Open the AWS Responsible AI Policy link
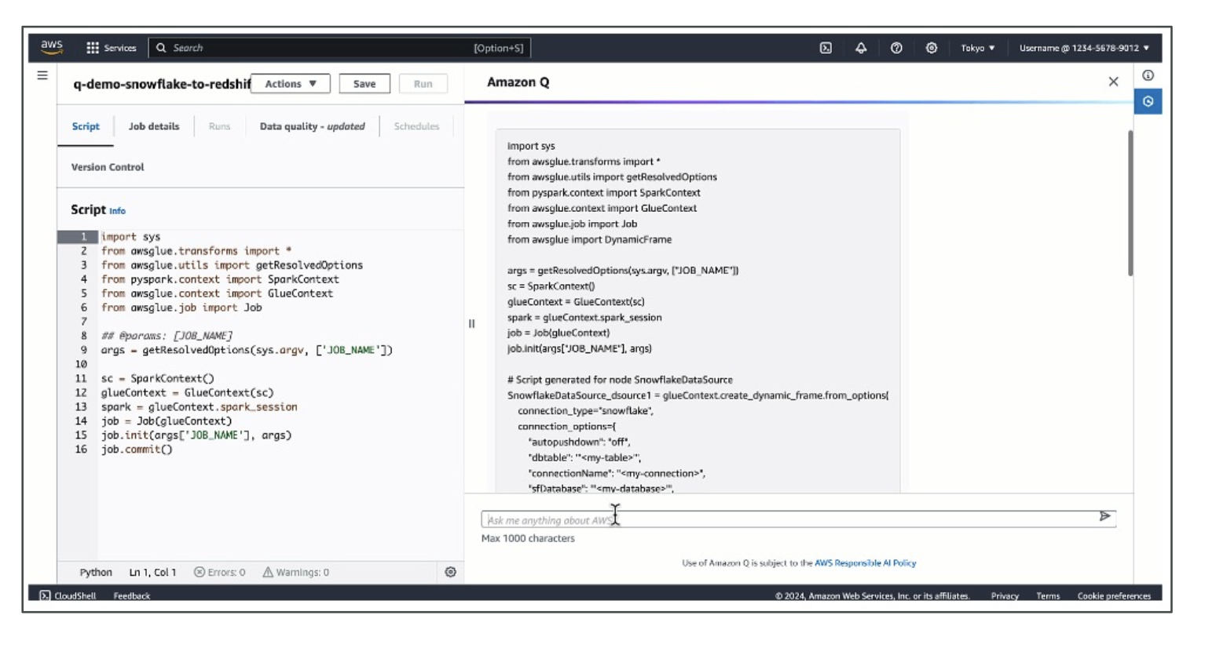The image size is (1205, 659). [865, 563]
